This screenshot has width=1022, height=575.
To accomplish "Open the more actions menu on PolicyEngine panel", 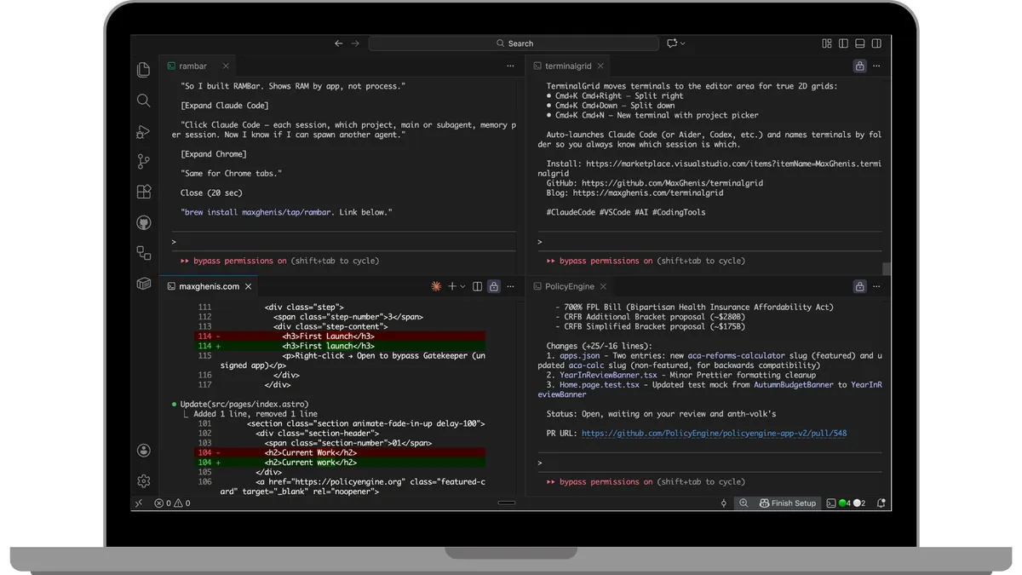I will click(876, 286).
